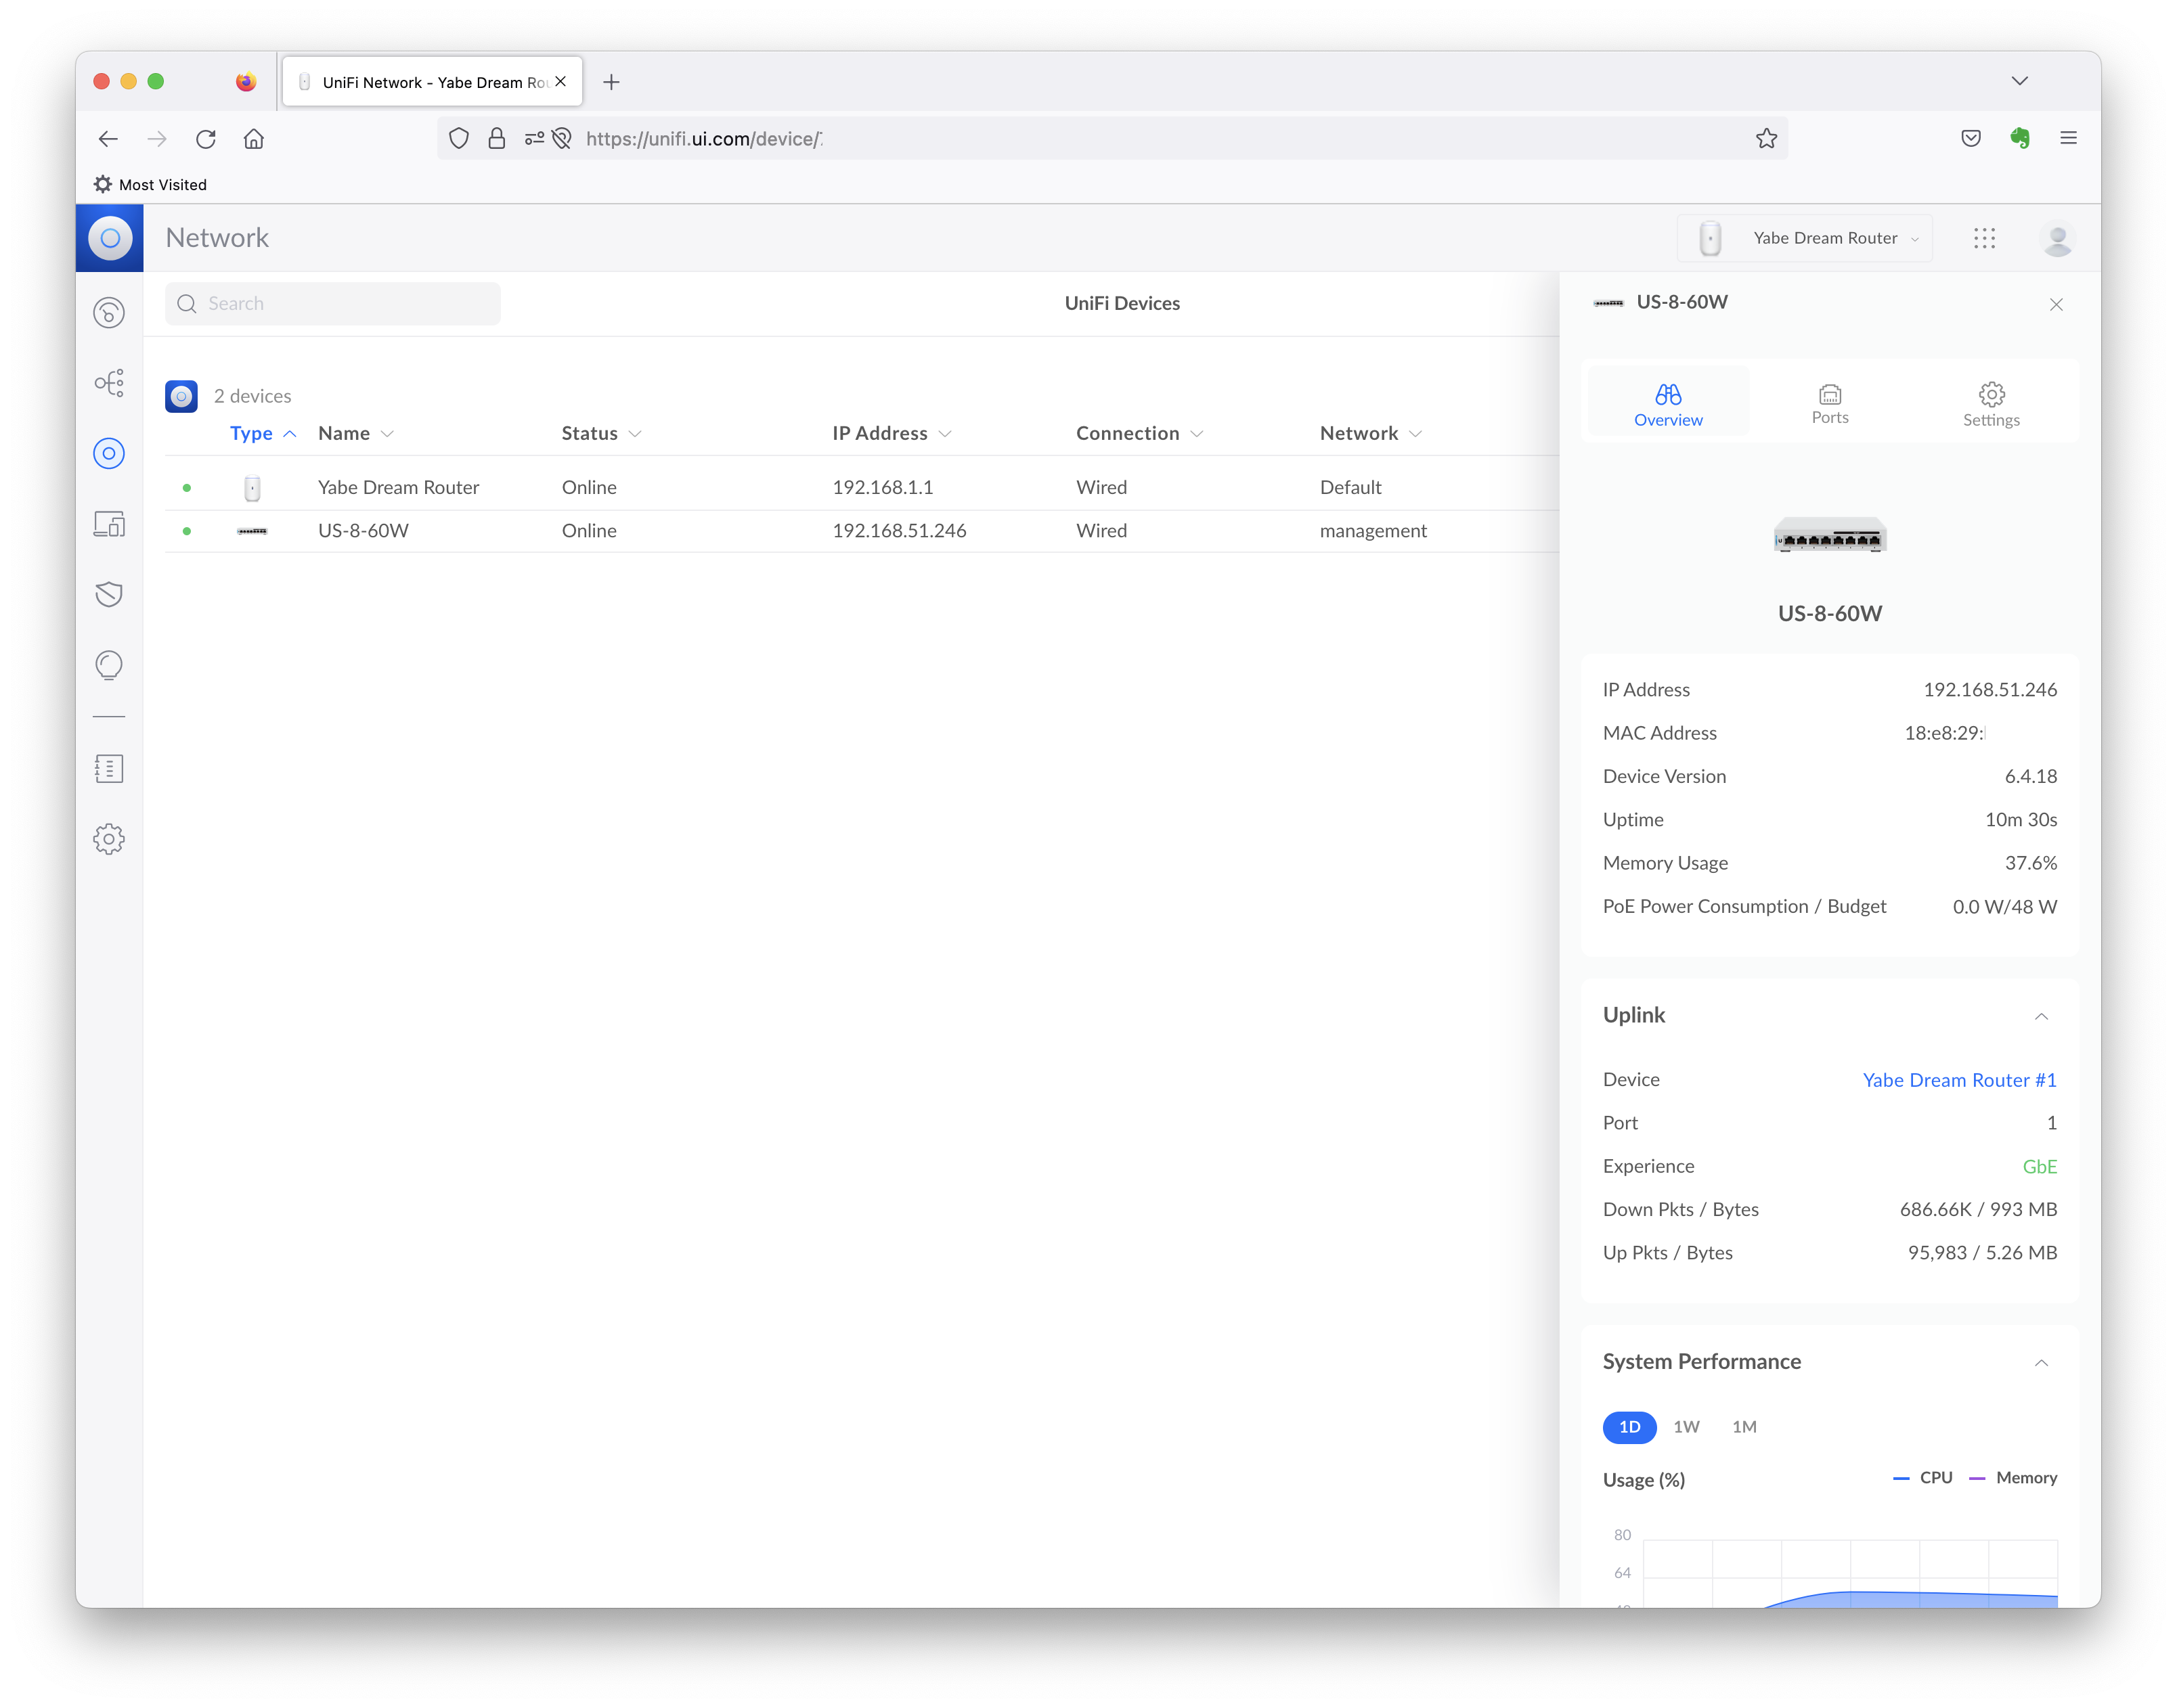Click the Evernote extension icon
The width and height of the screenshot is (2177, 1708).
tap(2020, 139)
